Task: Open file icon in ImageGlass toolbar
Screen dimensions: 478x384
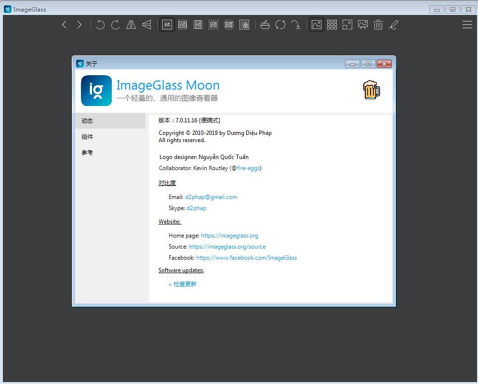Action: (x=265, y=25)
